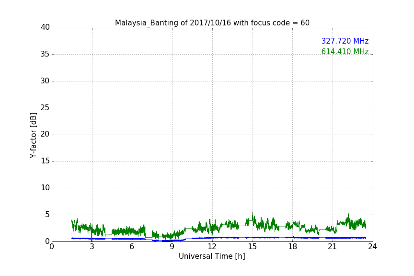
Task: Click the plot title 'Malaysia_Banting of 2017/10/16 with focus code = 60'
Action: click(x=212, y=23)
